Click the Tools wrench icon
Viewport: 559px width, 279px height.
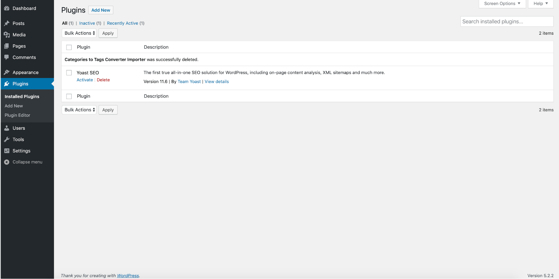point(7,139)
